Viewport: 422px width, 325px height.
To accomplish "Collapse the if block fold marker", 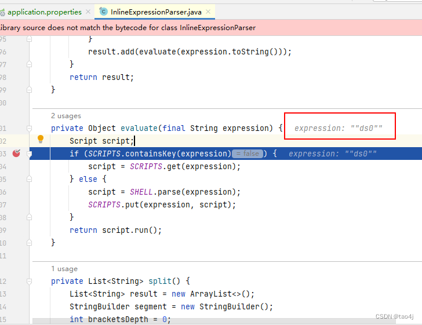I will pos(30,154).
